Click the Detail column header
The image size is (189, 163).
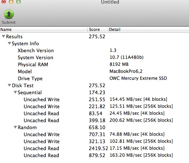149,29
